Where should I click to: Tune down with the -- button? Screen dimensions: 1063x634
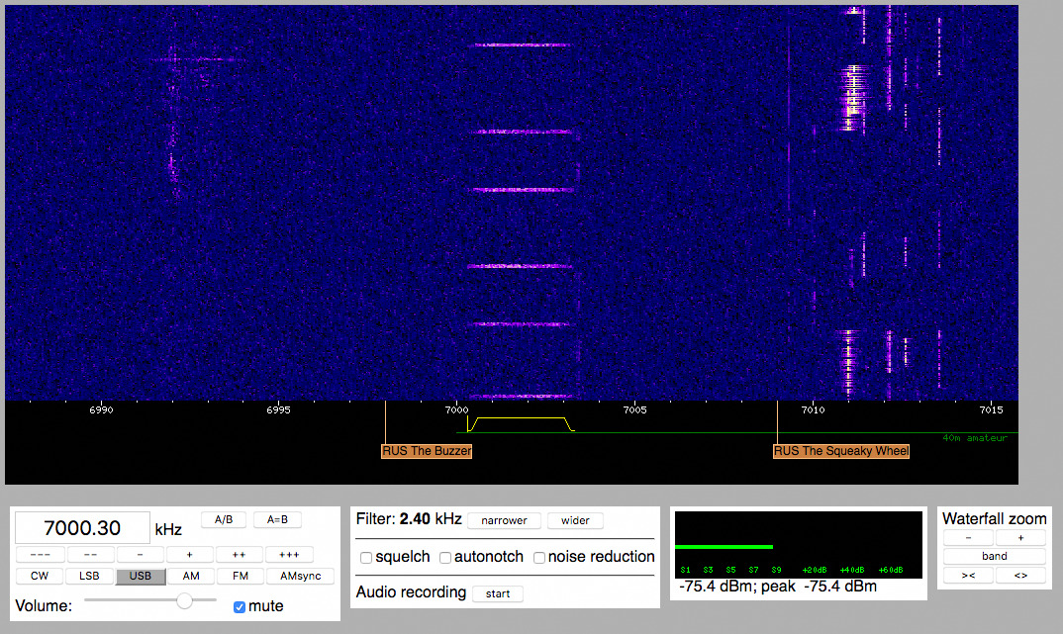click(x=90, y=554)
